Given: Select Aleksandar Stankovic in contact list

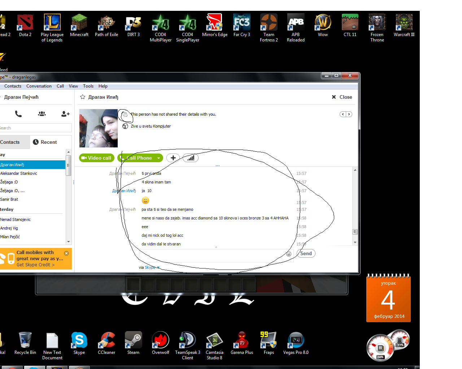Looking at the screenshot, I should tap(32, 173).
